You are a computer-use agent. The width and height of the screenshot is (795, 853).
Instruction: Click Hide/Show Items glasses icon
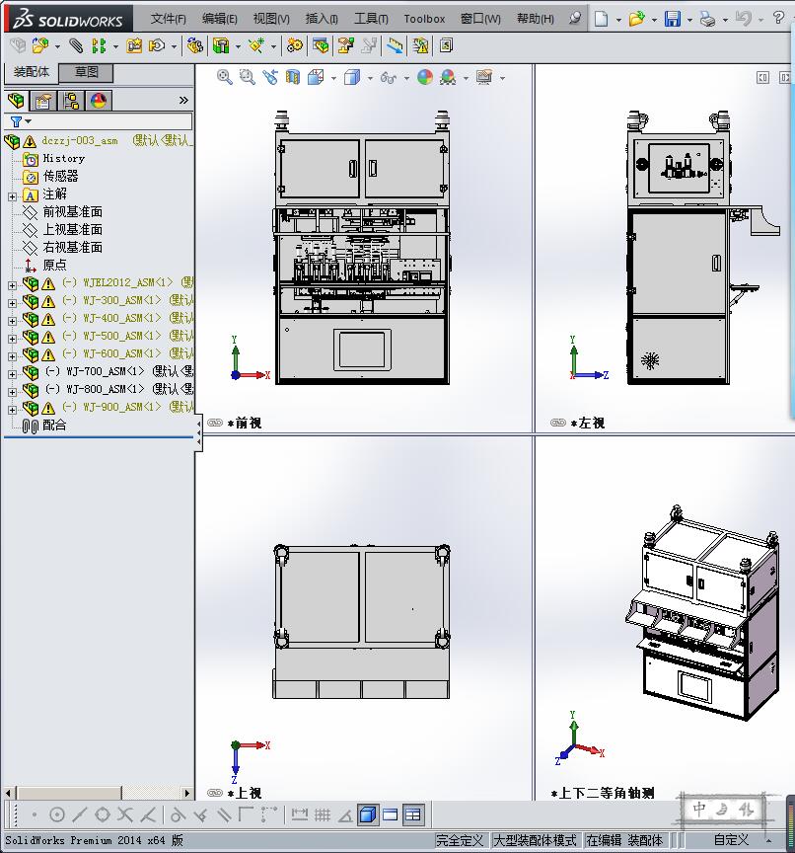388,78
